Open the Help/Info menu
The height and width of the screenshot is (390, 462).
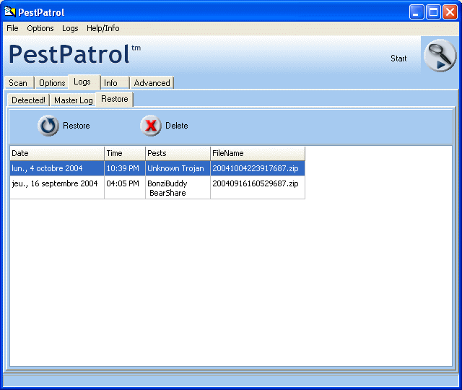pyautogui.click(x=103, y=28)
